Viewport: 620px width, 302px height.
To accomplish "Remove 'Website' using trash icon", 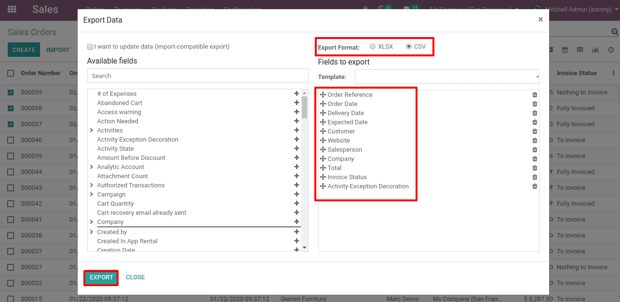I will click(535, 141).
